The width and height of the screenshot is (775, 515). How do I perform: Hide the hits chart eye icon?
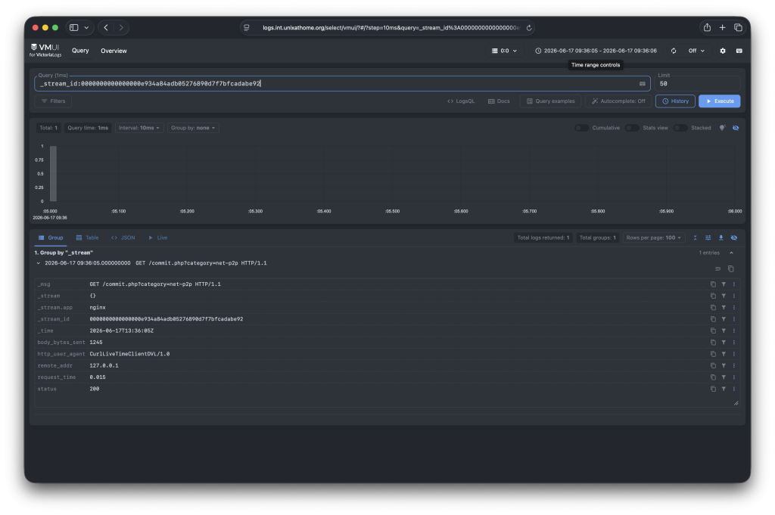pos(736,128)
